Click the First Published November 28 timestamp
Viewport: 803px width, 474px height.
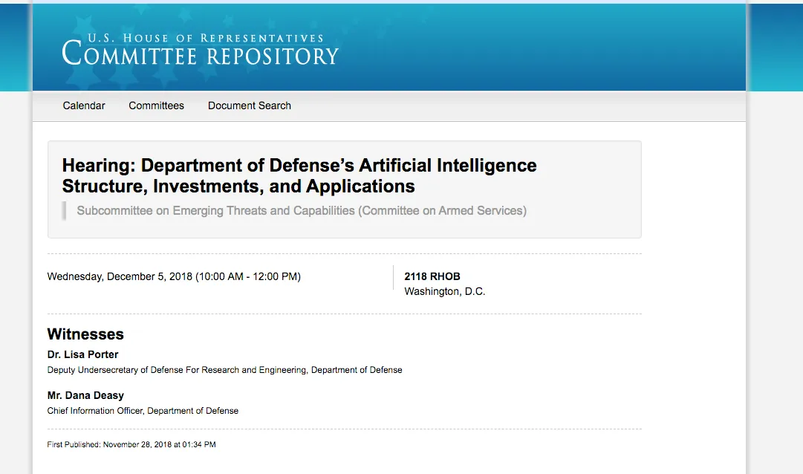pos(131,445)
